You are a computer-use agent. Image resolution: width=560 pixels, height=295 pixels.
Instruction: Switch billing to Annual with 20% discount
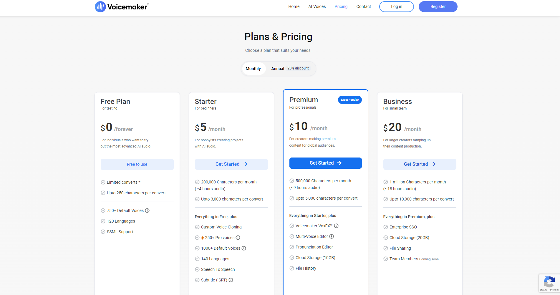[x=277, y=68]
